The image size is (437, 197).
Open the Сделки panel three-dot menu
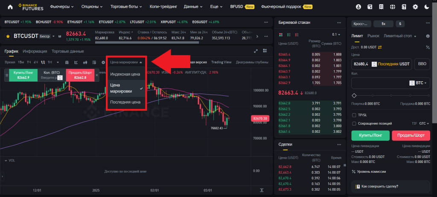pyautogui.click(x=339, y=145)
